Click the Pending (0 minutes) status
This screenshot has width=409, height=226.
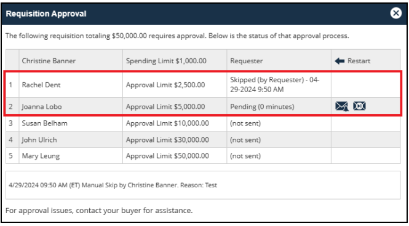point(262,107)
